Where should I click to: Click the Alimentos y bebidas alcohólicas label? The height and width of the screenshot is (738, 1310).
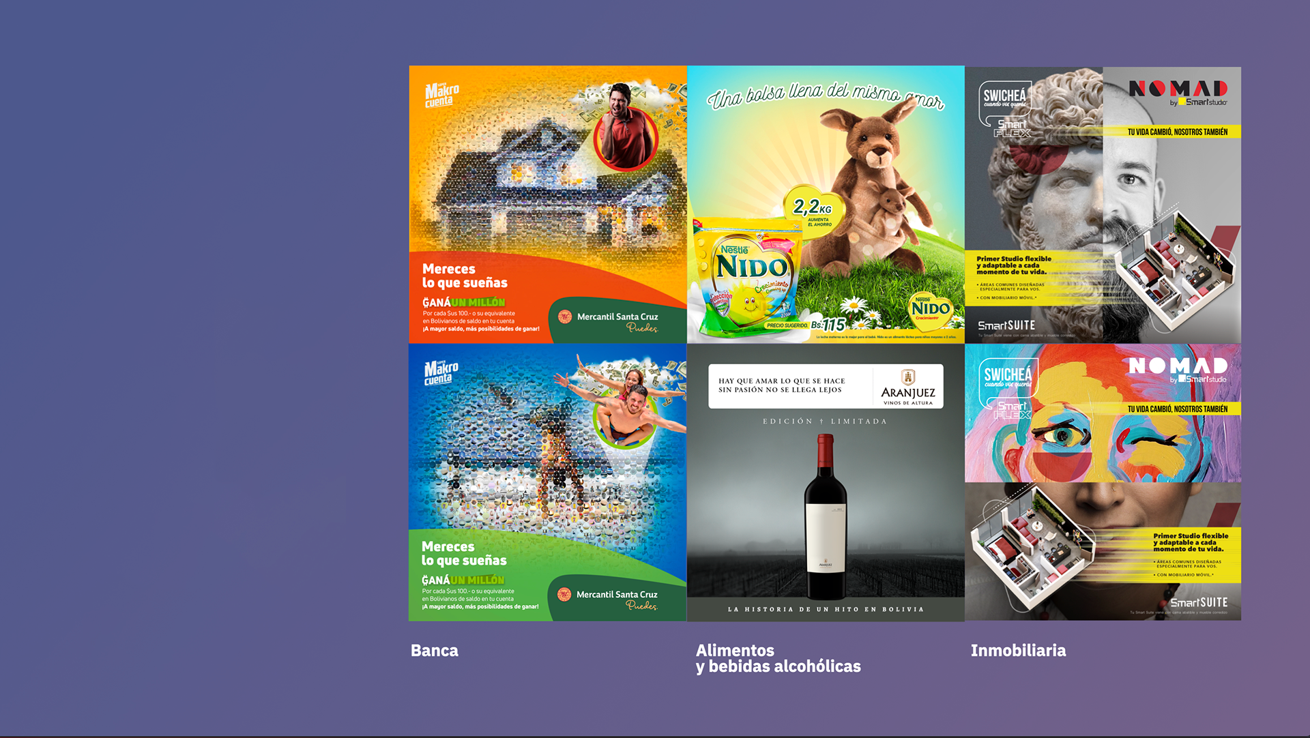778,658
